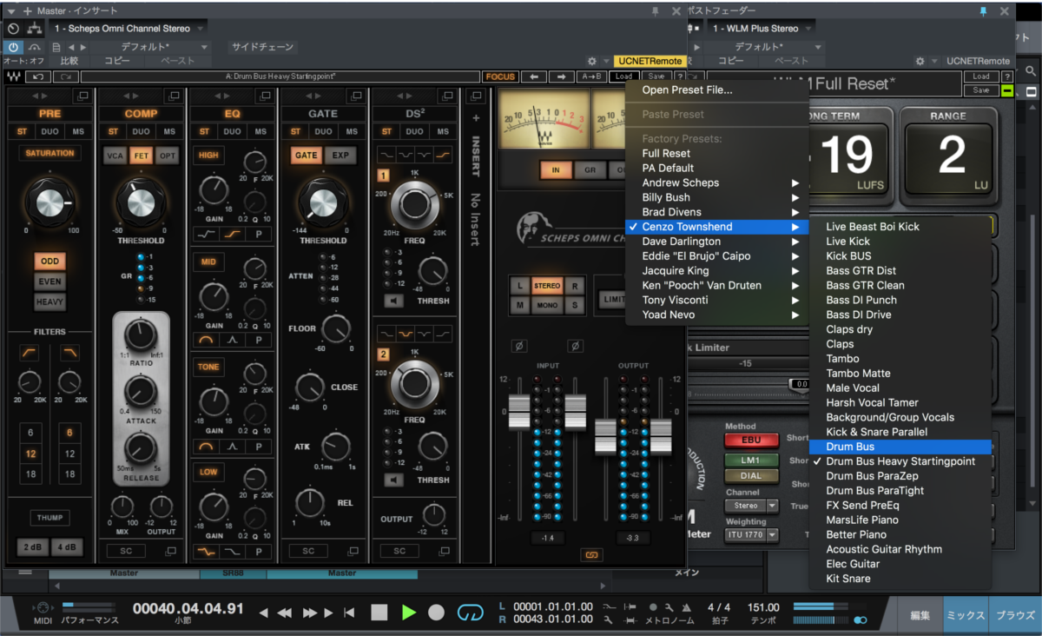Image resolution: width=1042 pixels, height=636 pixels.
Task: Open the WLM Channel Stereo dropdown
Action: [752, 506]
